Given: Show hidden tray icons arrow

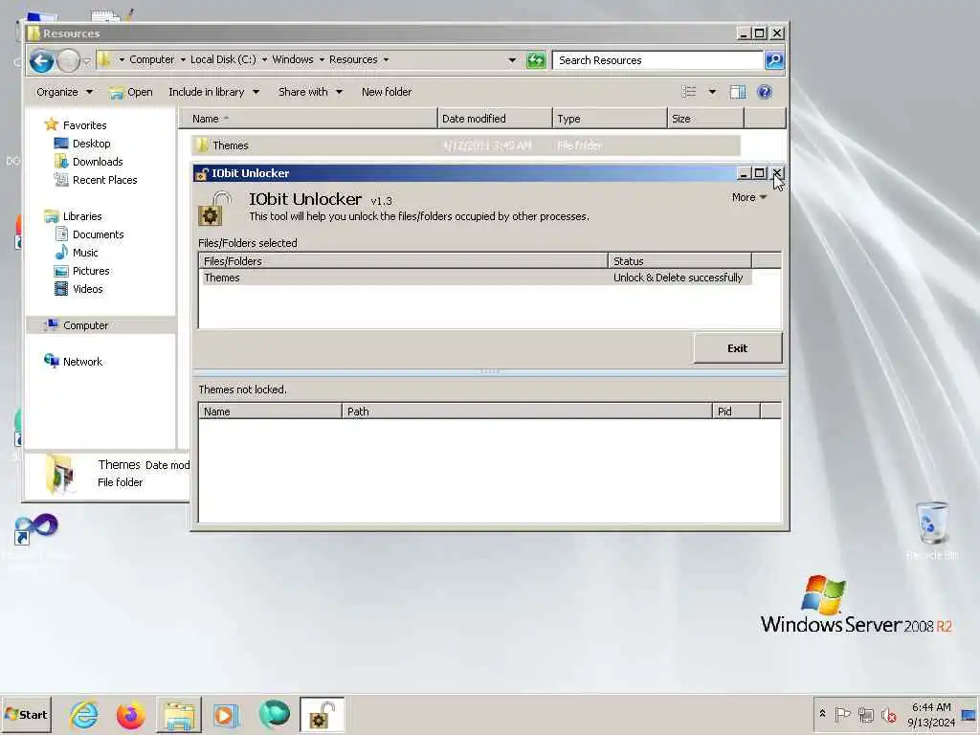Looking at the screenshot, I should point(822,714).
